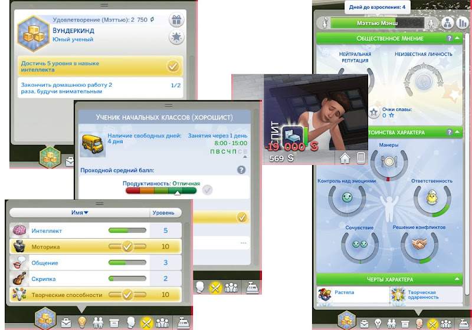Expand the school days schedule arrow
Viewport: 472px width, 330px height.
click(x=245, y=157)
